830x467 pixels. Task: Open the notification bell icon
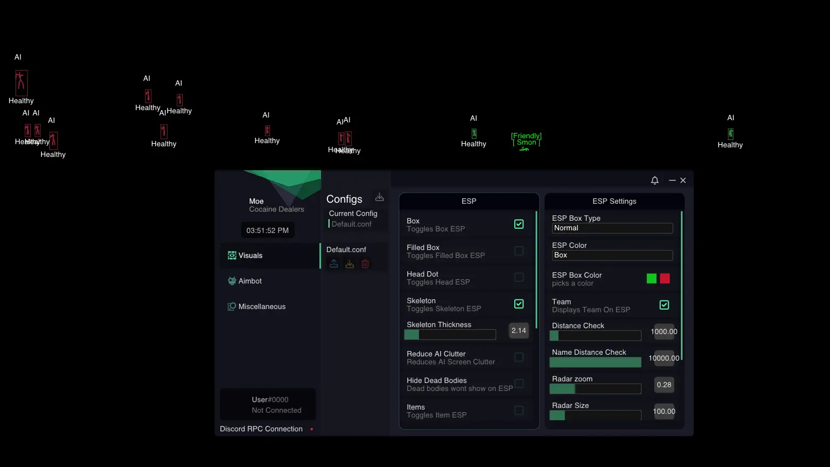pyautogui.click(x=654, y=180)
